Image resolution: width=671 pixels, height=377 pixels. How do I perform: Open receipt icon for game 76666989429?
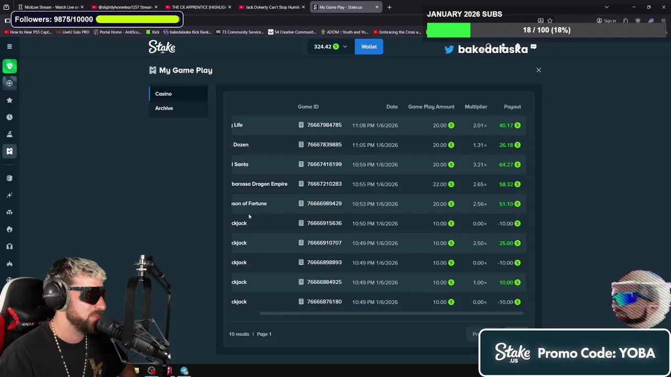(x=301, y=204)
